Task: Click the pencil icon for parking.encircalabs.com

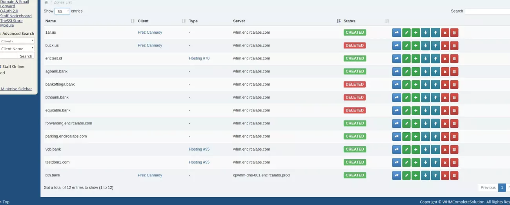Action: coord(406,137)
